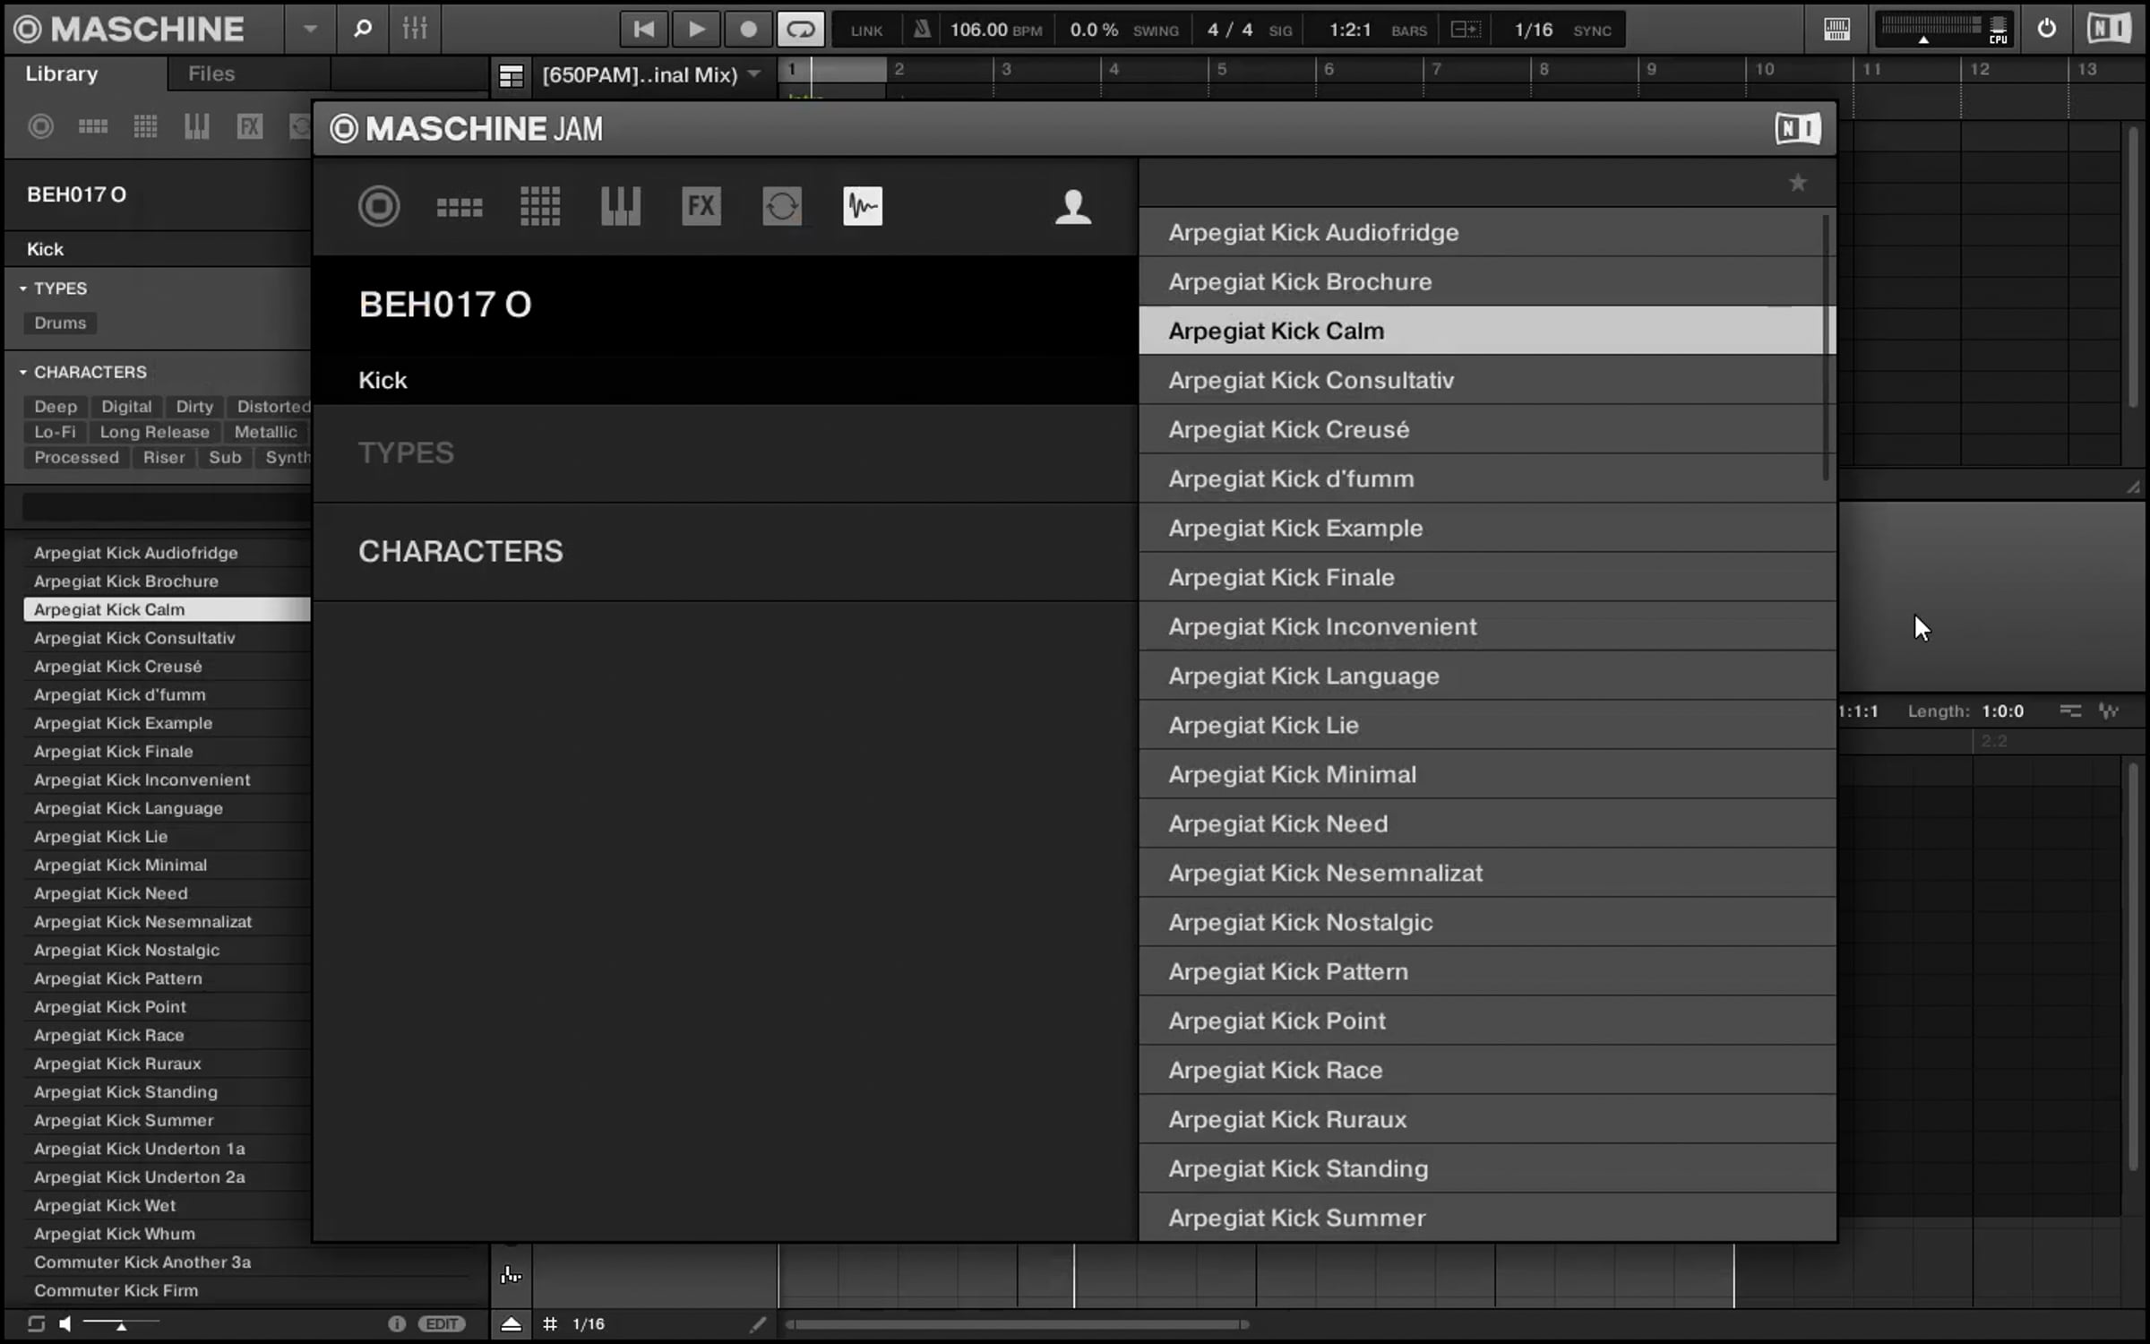Open the project name dropdown arrow
This screenshot has height=1344, width=2150.
click(754, 74)
